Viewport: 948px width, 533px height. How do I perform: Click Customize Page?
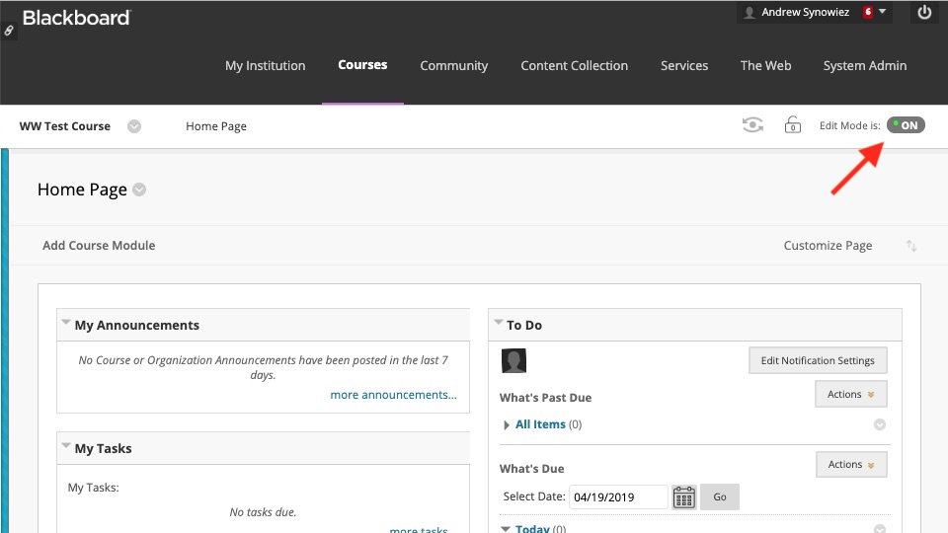pyautogui.click(x=828, y=246)
